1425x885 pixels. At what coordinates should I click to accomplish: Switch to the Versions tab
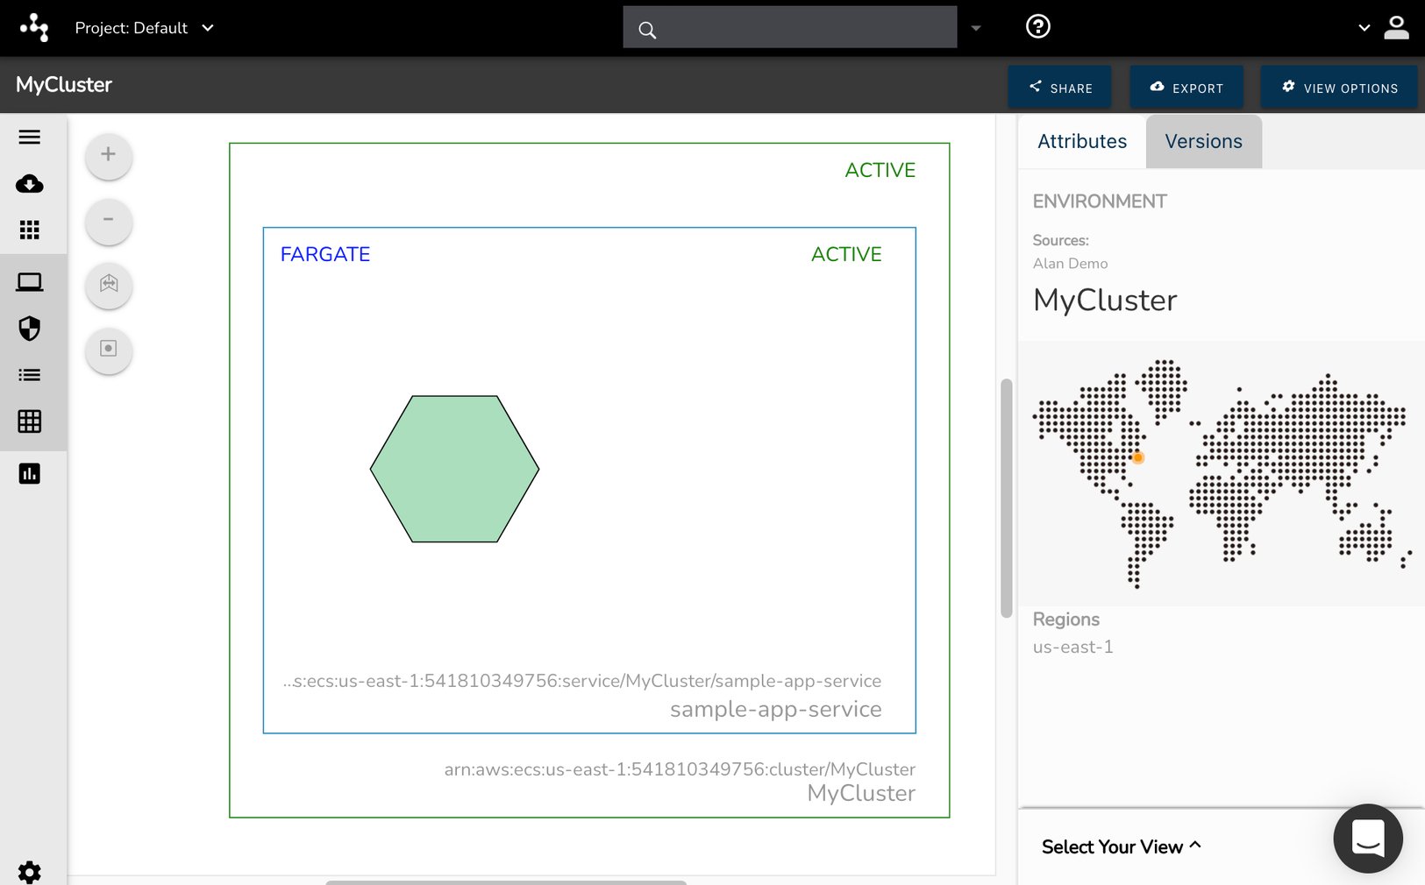point(1202,141)
